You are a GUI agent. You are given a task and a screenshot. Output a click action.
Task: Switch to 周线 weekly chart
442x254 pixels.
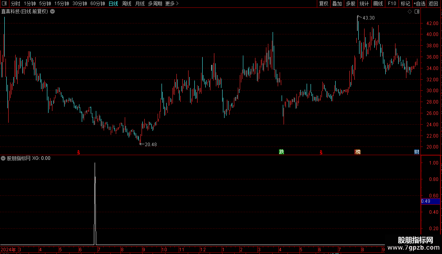[x=127, y=4]
